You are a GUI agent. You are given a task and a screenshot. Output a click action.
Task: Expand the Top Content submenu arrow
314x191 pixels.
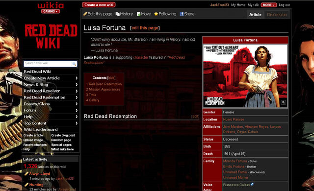click(x=77, y=123)
